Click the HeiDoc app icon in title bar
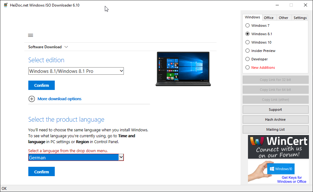Viewport: 313px width, 192px height. point(6,5)
